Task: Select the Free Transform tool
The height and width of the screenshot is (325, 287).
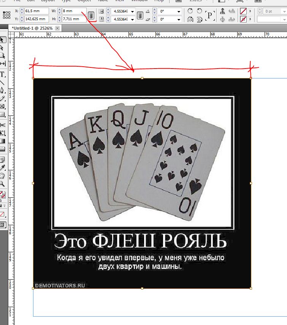Action: point(2,133)
